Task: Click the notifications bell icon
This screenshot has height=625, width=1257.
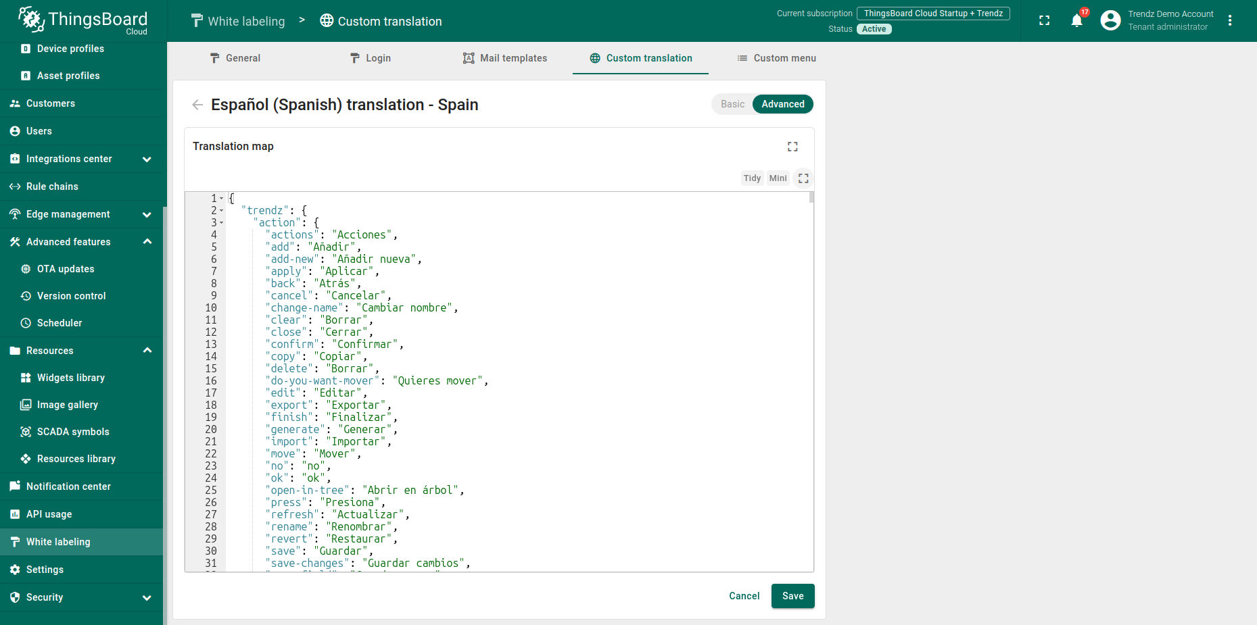Action: click(x=1076, y=21)
